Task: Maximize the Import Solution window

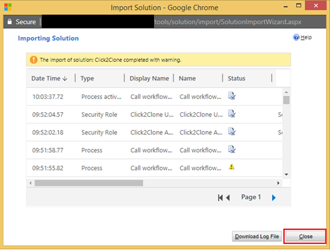Action: [x=299, y=6]
